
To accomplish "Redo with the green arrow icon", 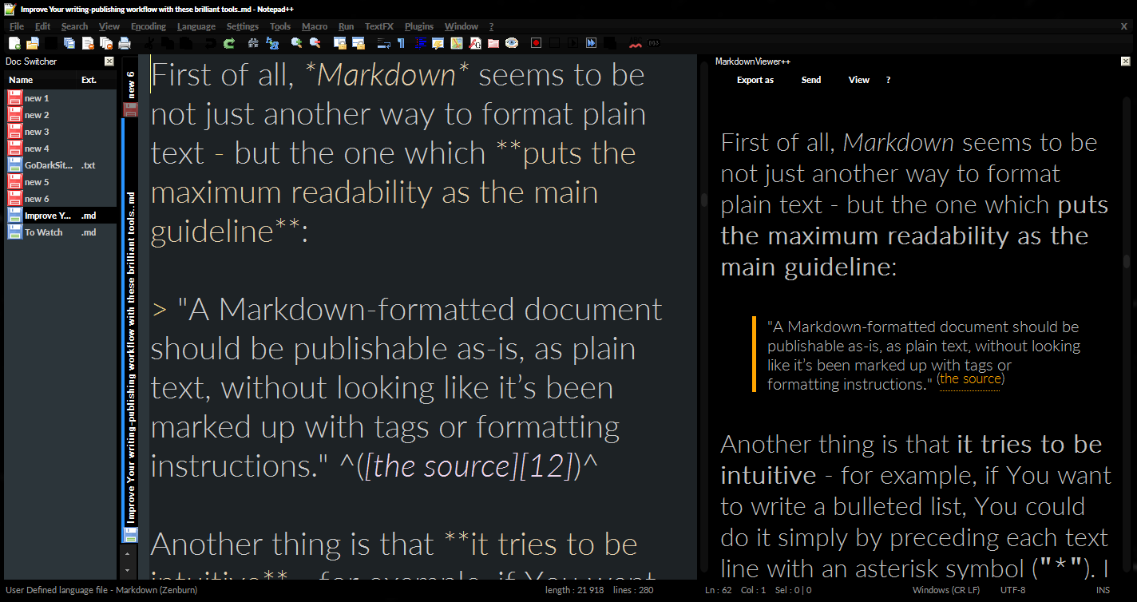I will 228,42.
